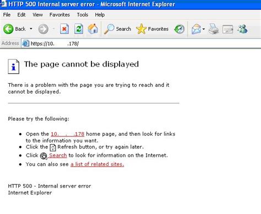Select 'The page cannot be displayed' heading

coord(81,64)
